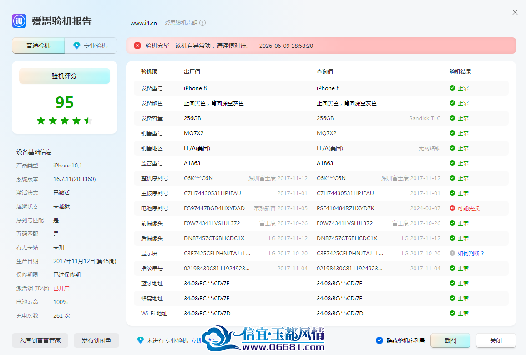Click the 关闭 button

496,340
